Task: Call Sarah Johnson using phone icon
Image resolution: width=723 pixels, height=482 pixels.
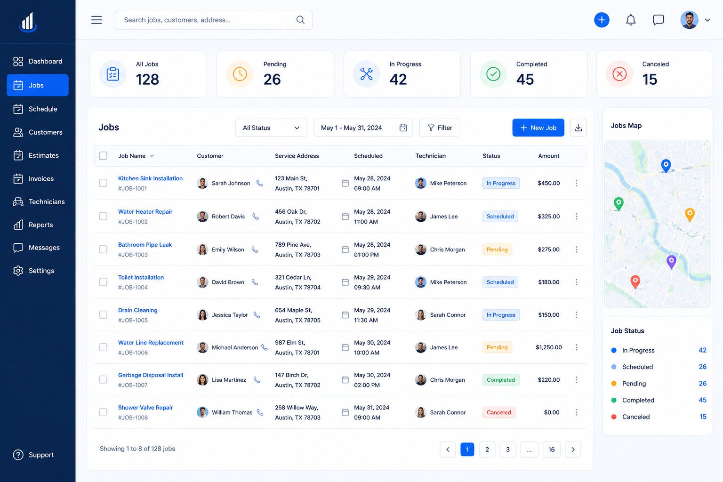Action: [x=259, y=183]
